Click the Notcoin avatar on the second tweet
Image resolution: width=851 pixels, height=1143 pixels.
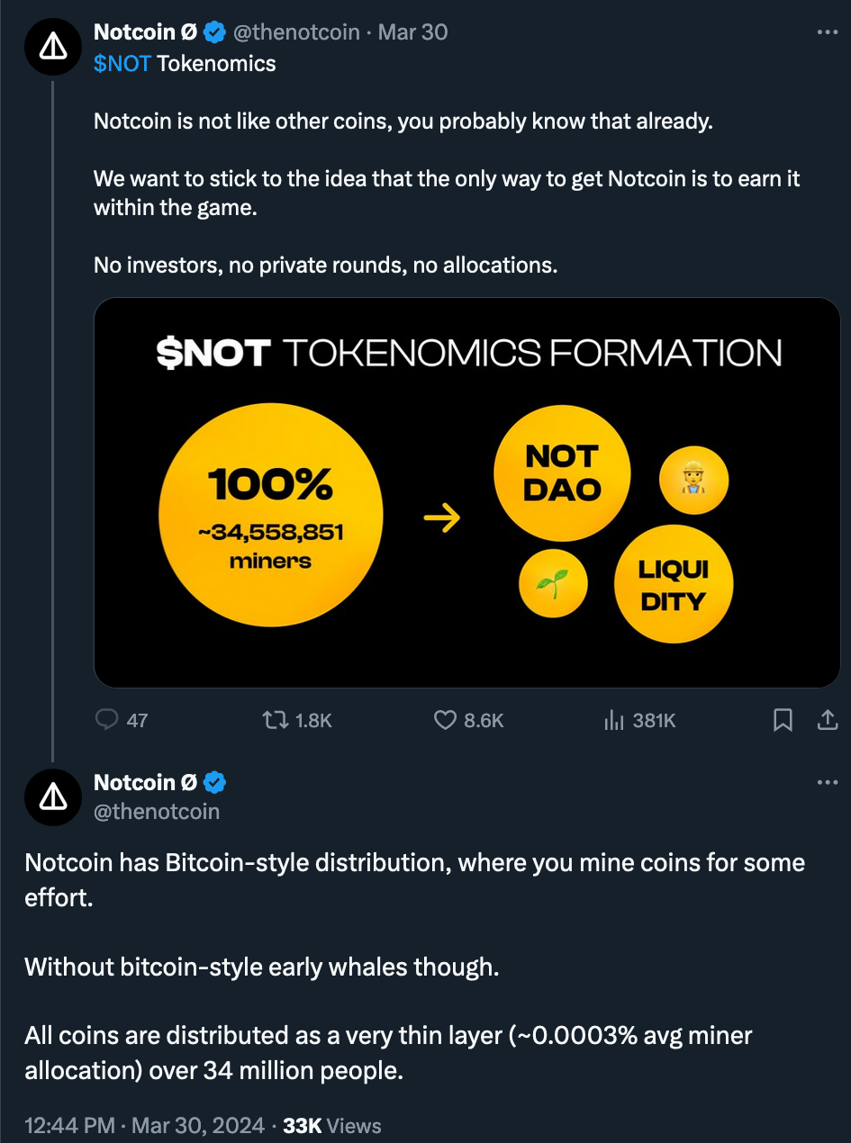click(x=53, y=796)
